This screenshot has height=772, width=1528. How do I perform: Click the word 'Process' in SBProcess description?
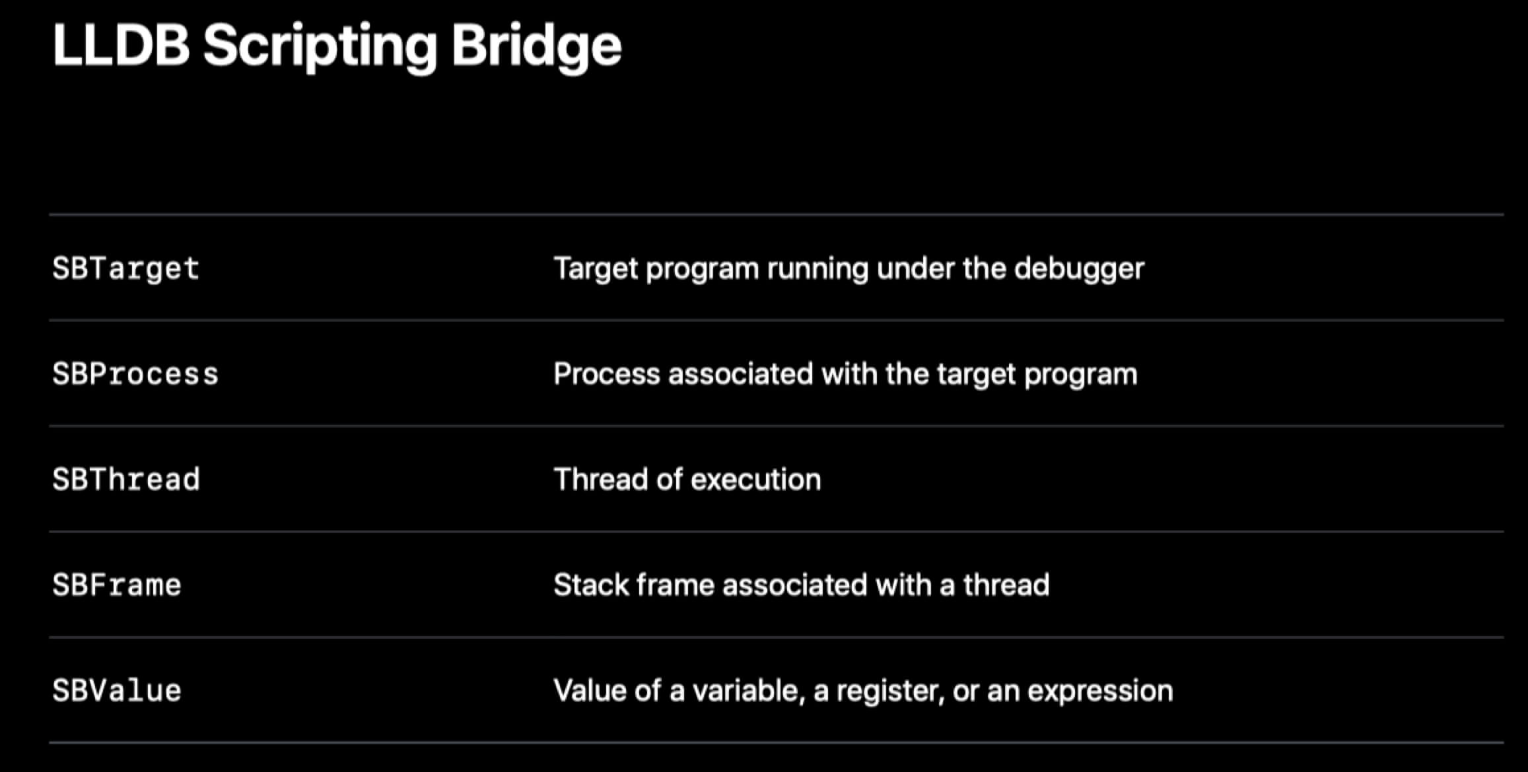pyautogui.click(x=607, y=374)
